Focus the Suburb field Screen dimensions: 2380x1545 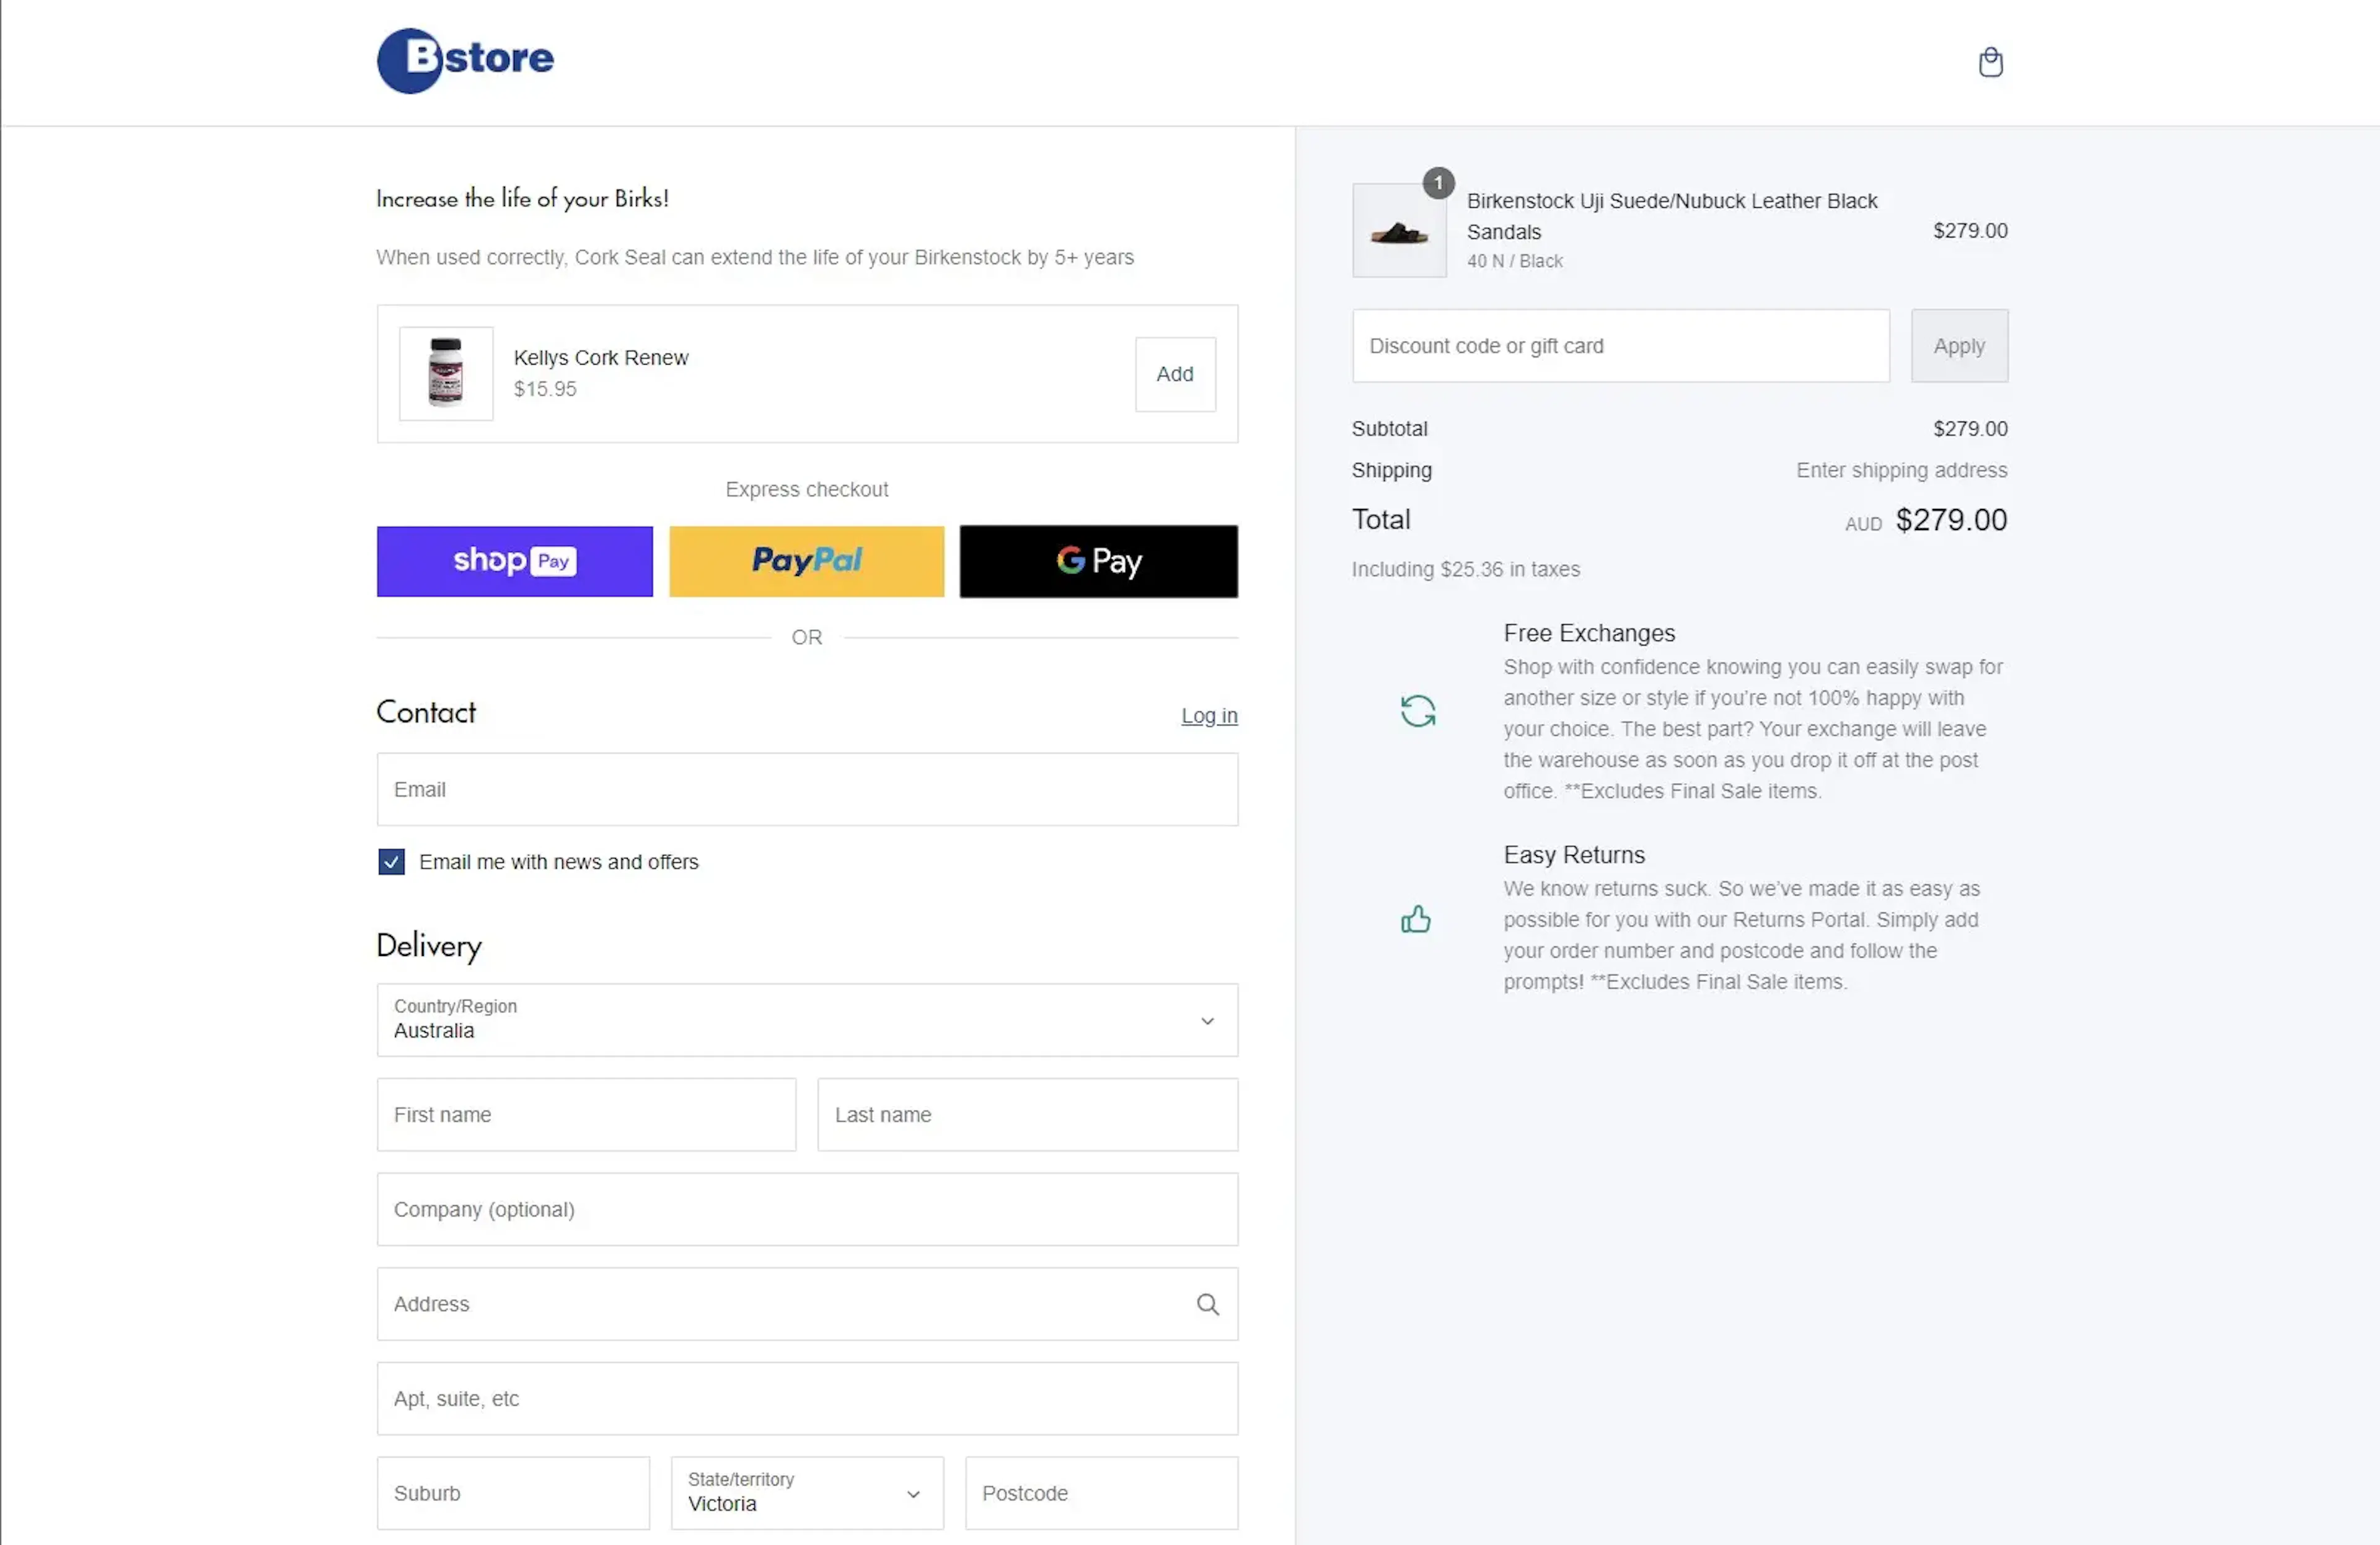pos(513,1493)
